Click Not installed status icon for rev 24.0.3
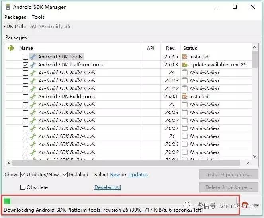 (x=185, y=113)
